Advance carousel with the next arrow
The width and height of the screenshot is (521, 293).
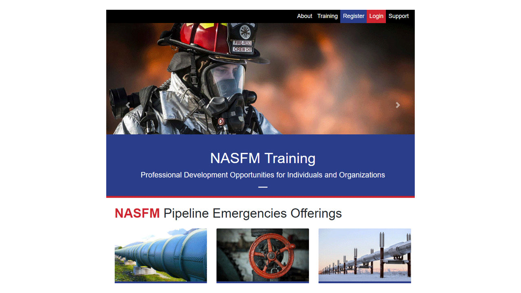point(398,105)
